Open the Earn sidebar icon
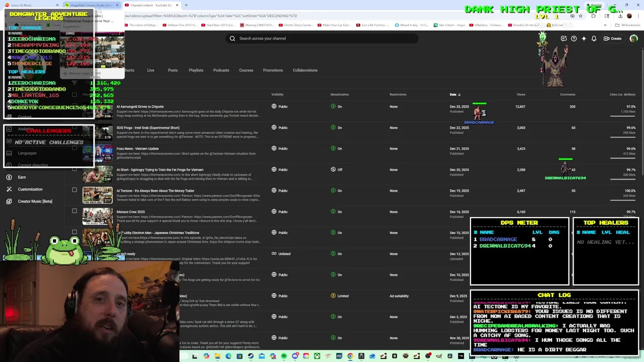 (9, 177)
